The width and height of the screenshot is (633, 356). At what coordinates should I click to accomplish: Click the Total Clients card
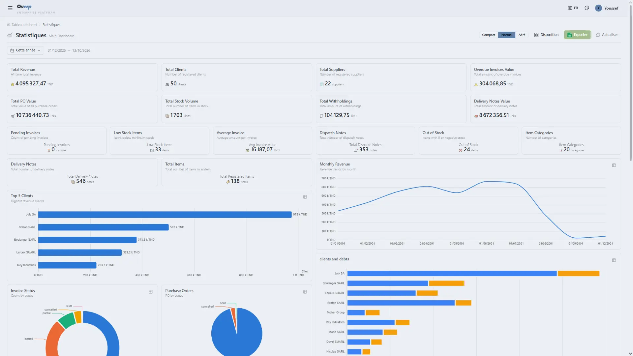237,77
